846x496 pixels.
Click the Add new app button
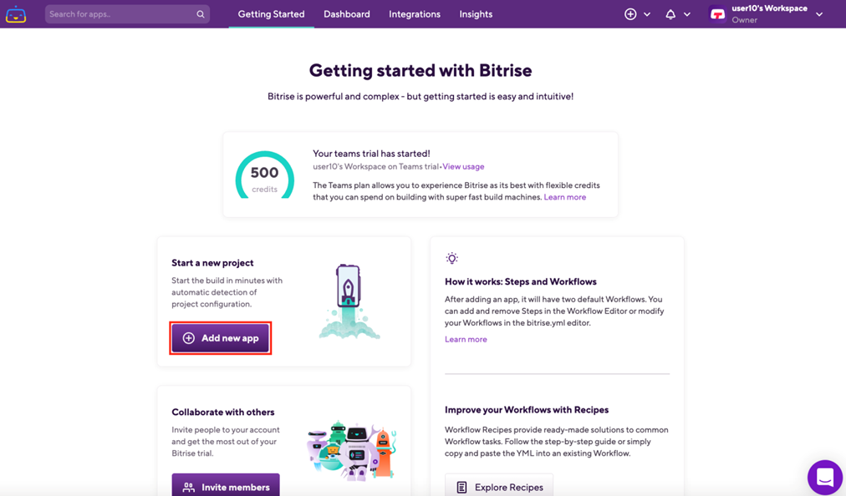[220, 338]
